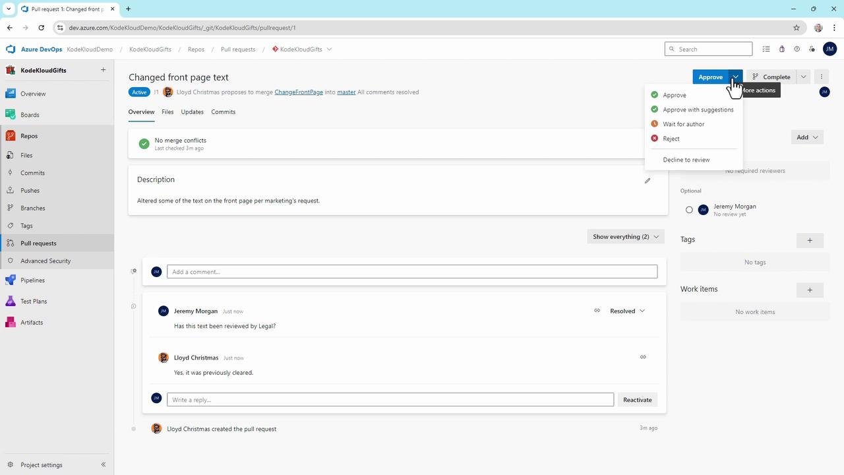Open a new browser tab

128,9
